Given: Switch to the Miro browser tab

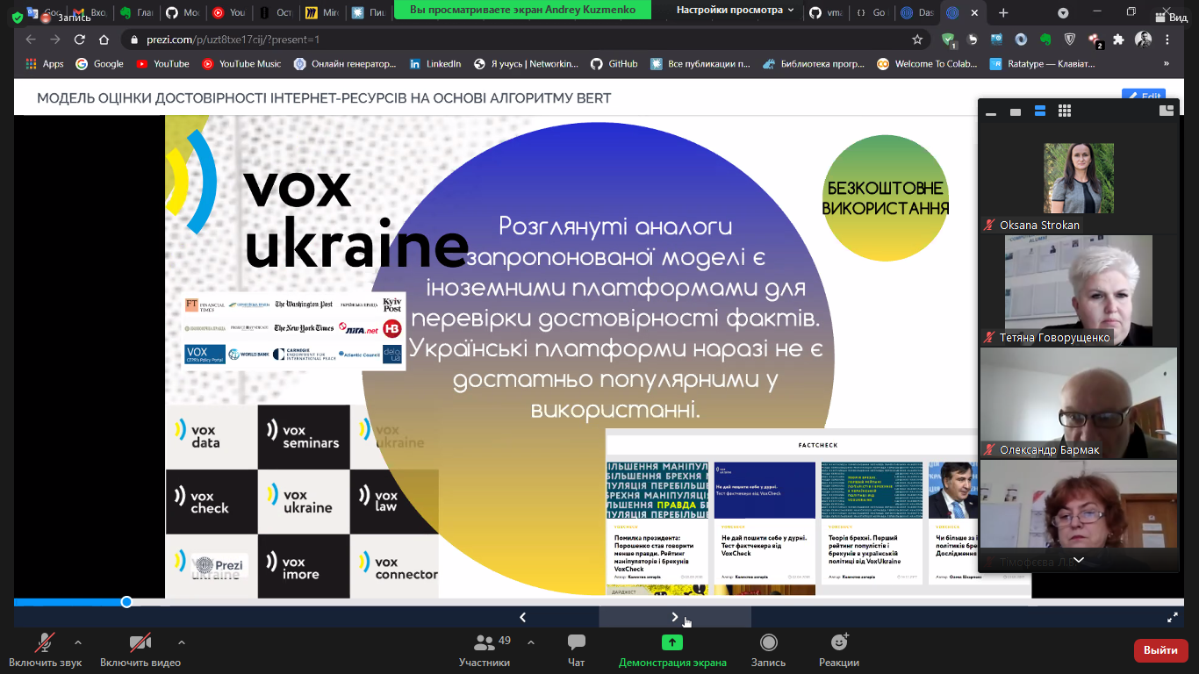Looking at the screenshot, I should click(x=321, y=13).
